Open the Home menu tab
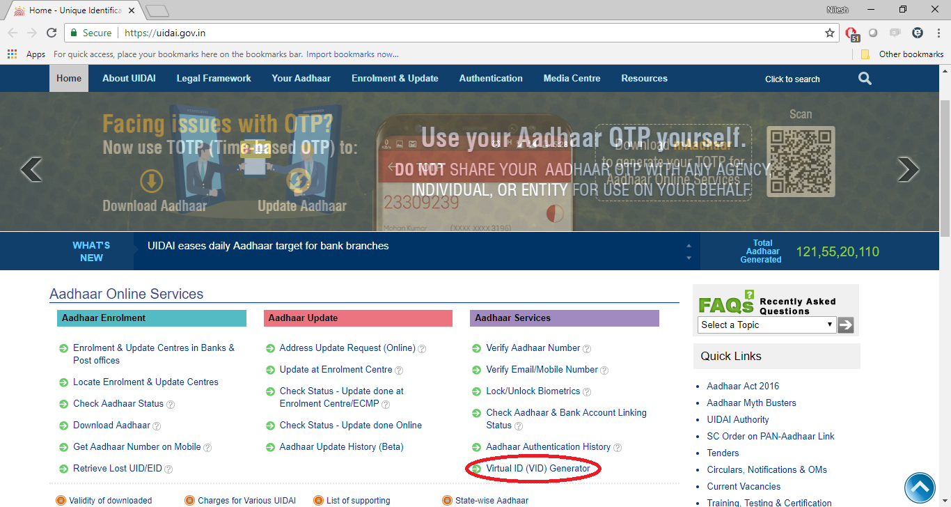951x507 pixels. coord(69,78)
